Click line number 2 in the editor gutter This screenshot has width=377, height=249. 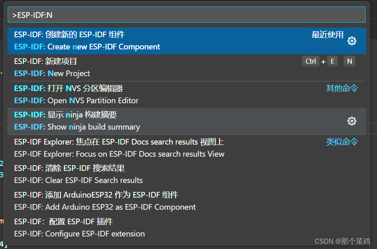[2, 164]
